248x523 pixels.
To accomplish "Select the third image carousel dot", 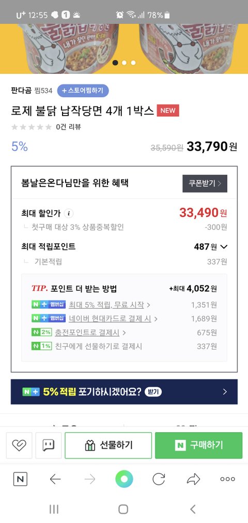I will pyautogui.click(x=133, y=62).
